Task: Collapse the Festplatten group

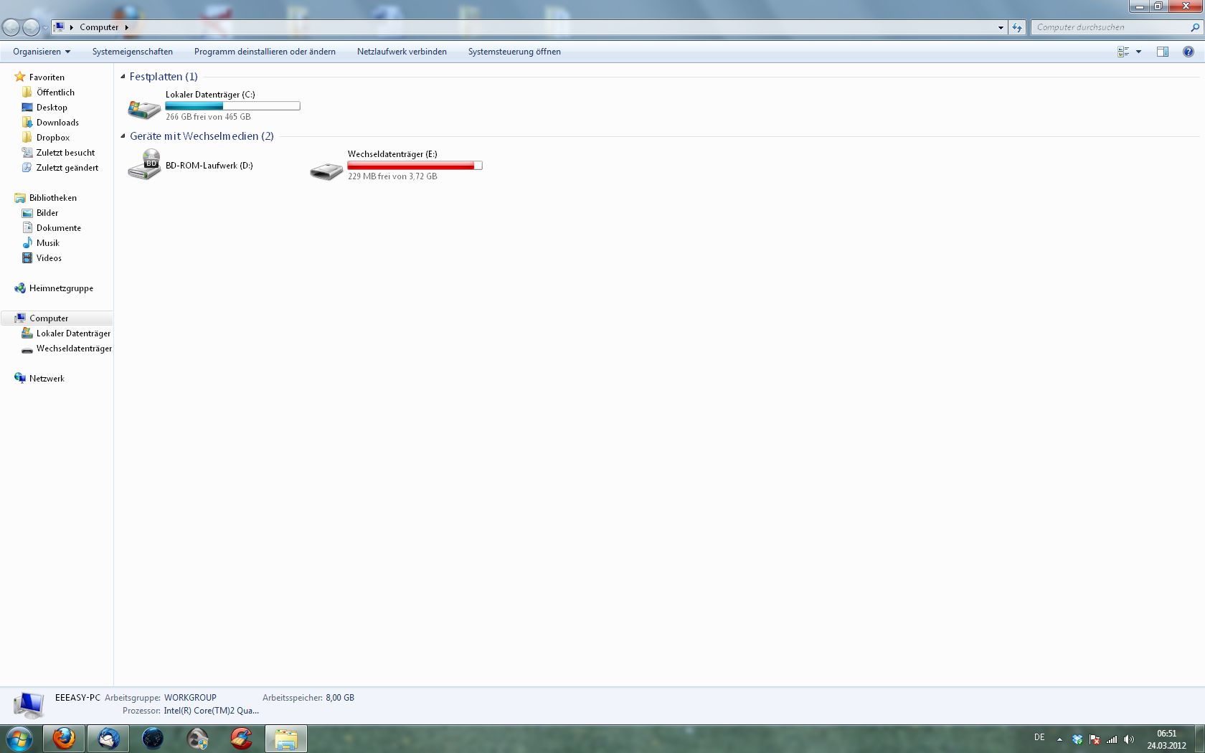Action: pos(123,77)
